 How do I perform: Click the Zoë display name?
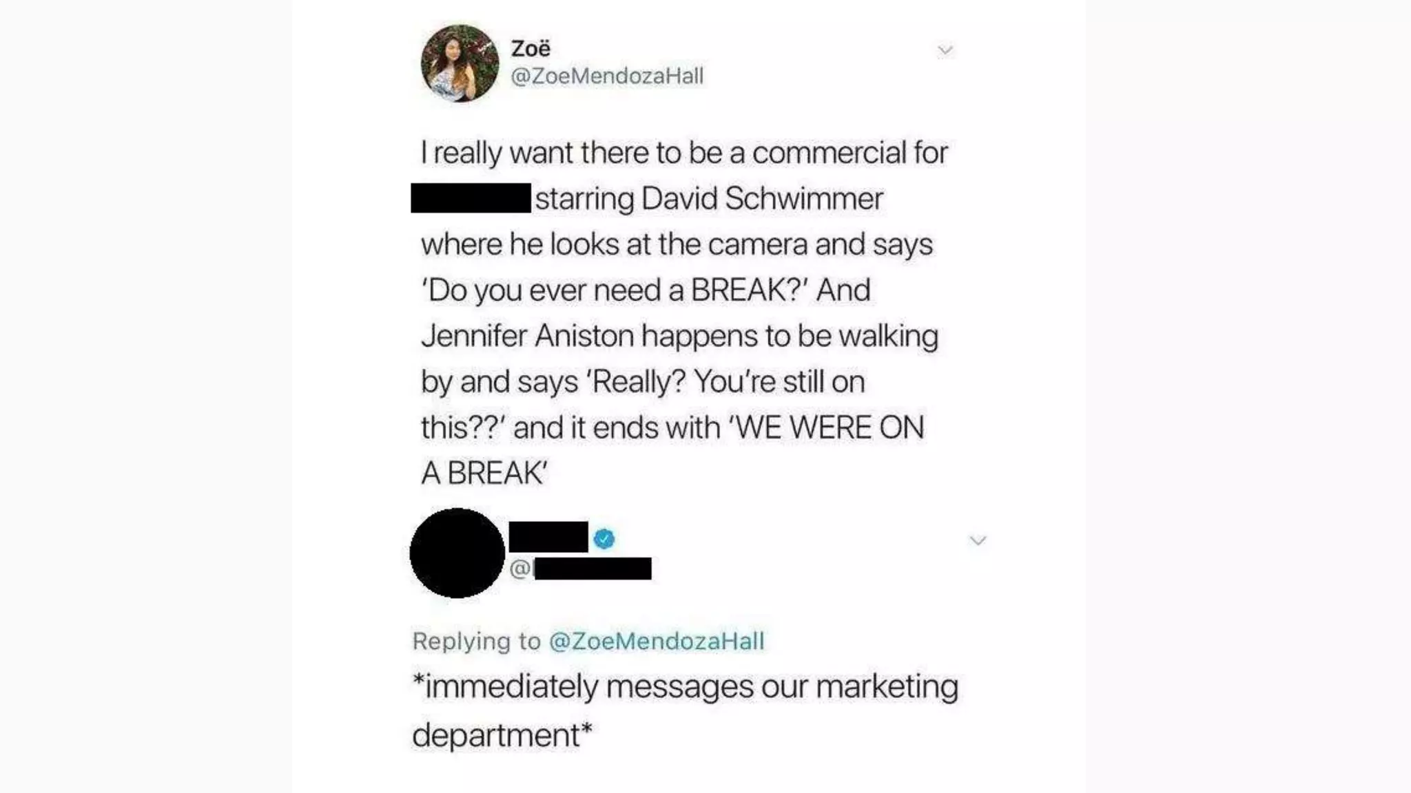pos(531,48)
